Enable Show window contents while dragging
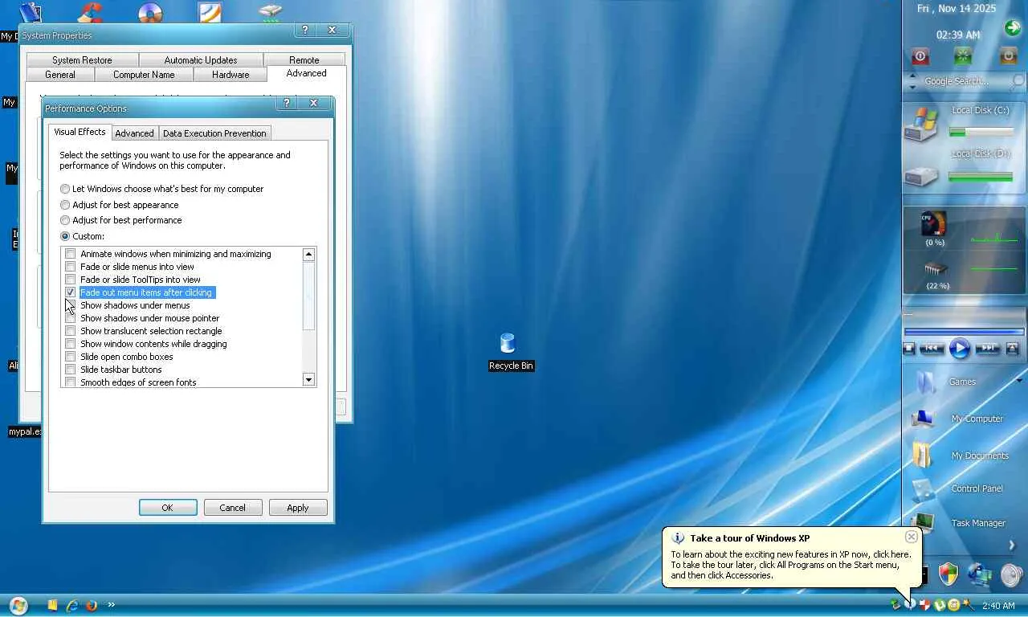This screenshot has width=1028, height=617. pos(71,344)
